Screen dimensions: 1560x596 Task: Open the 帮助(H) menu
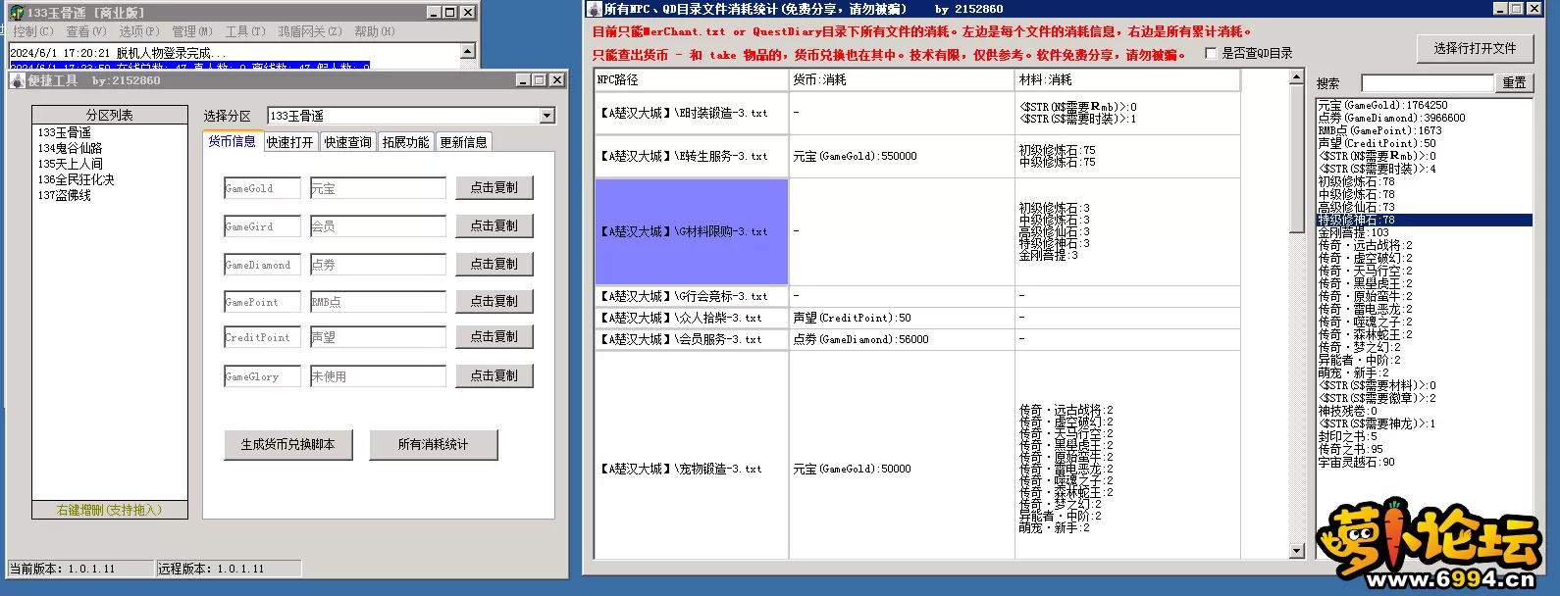click(375, 31)
